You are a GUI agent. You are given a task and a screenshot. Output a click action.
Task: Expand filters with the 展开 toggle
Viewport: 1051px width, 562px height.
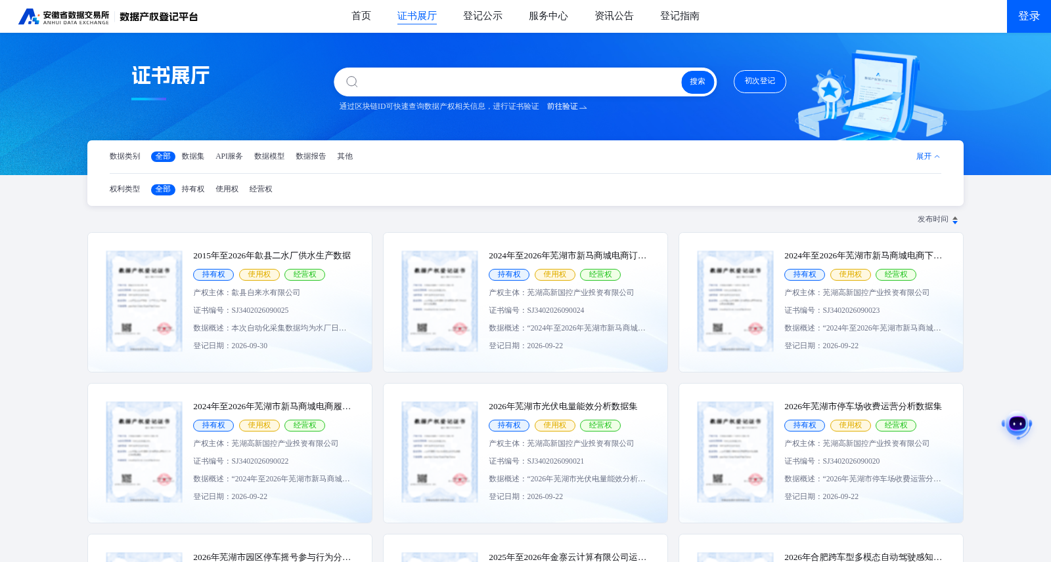tap(928, 156)
